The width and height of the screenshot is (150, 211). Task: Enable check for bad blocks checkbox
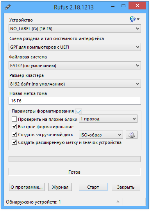(x=14, y=119)
